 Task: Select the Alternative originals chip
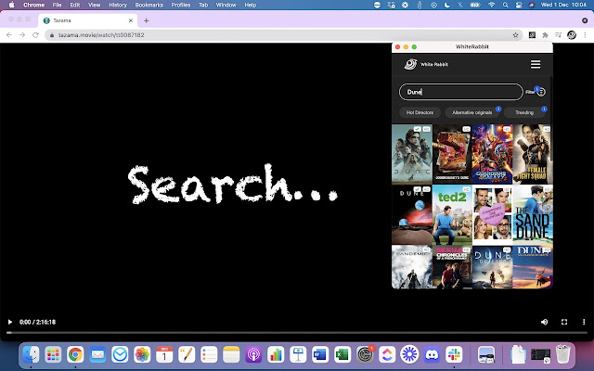coord(473,112)
